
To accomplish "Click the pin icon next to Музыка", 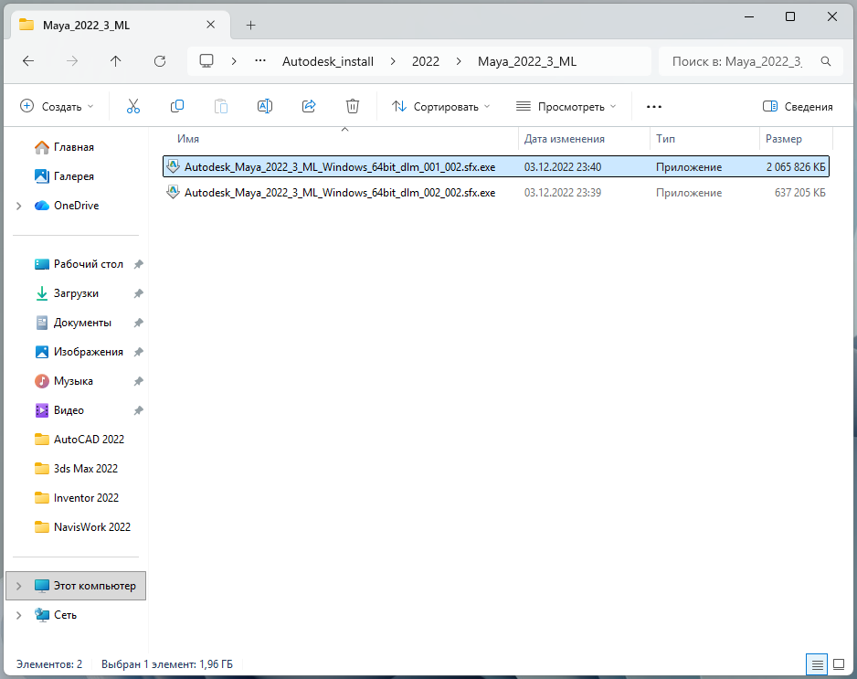I will coord(138,381).
